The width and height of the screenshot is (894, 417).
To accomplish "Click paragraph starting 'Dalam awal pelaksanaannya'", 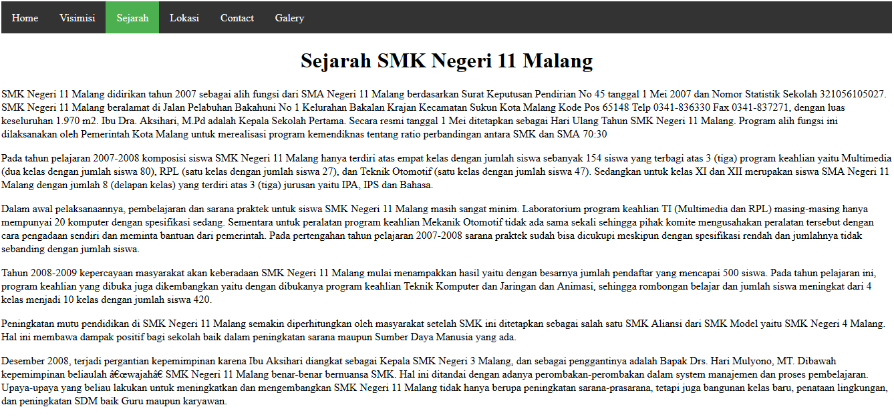I will coord(446,229).
